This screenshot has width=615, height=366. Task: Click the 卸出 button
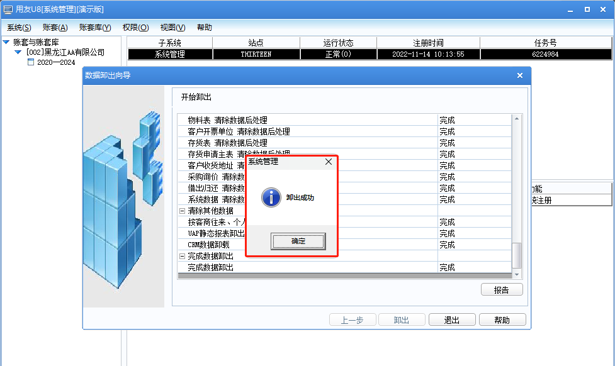[x=401, y=319]
